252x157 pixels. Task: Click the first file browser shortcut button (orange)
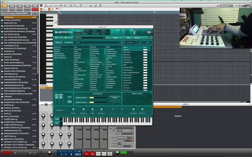coord(4,6)
